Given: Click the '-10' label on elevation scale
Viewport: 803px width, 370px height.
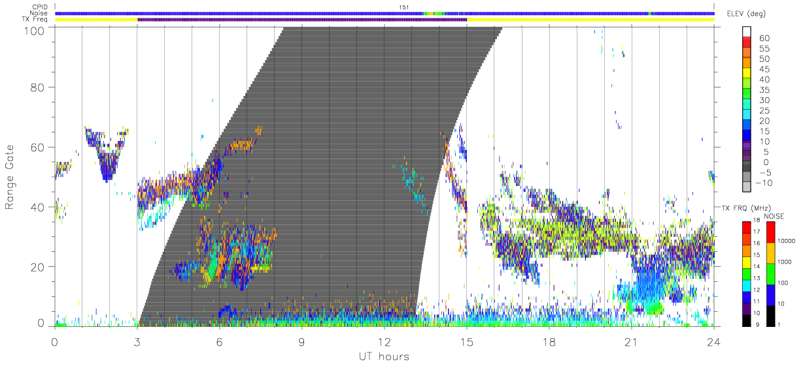Looking at the screenshot, I should click(764, 182).
